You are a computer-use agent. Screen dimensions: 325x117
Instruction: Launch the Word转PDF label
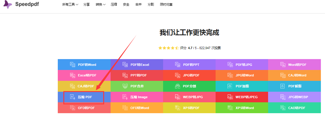pos(297,65)
